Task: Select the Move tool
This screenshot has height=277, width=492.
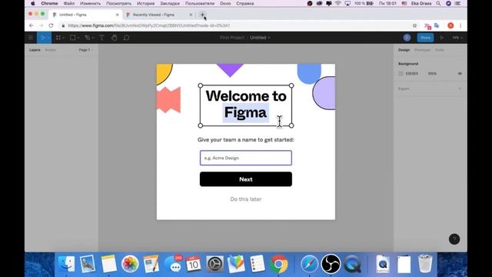Action: [43, 38]
